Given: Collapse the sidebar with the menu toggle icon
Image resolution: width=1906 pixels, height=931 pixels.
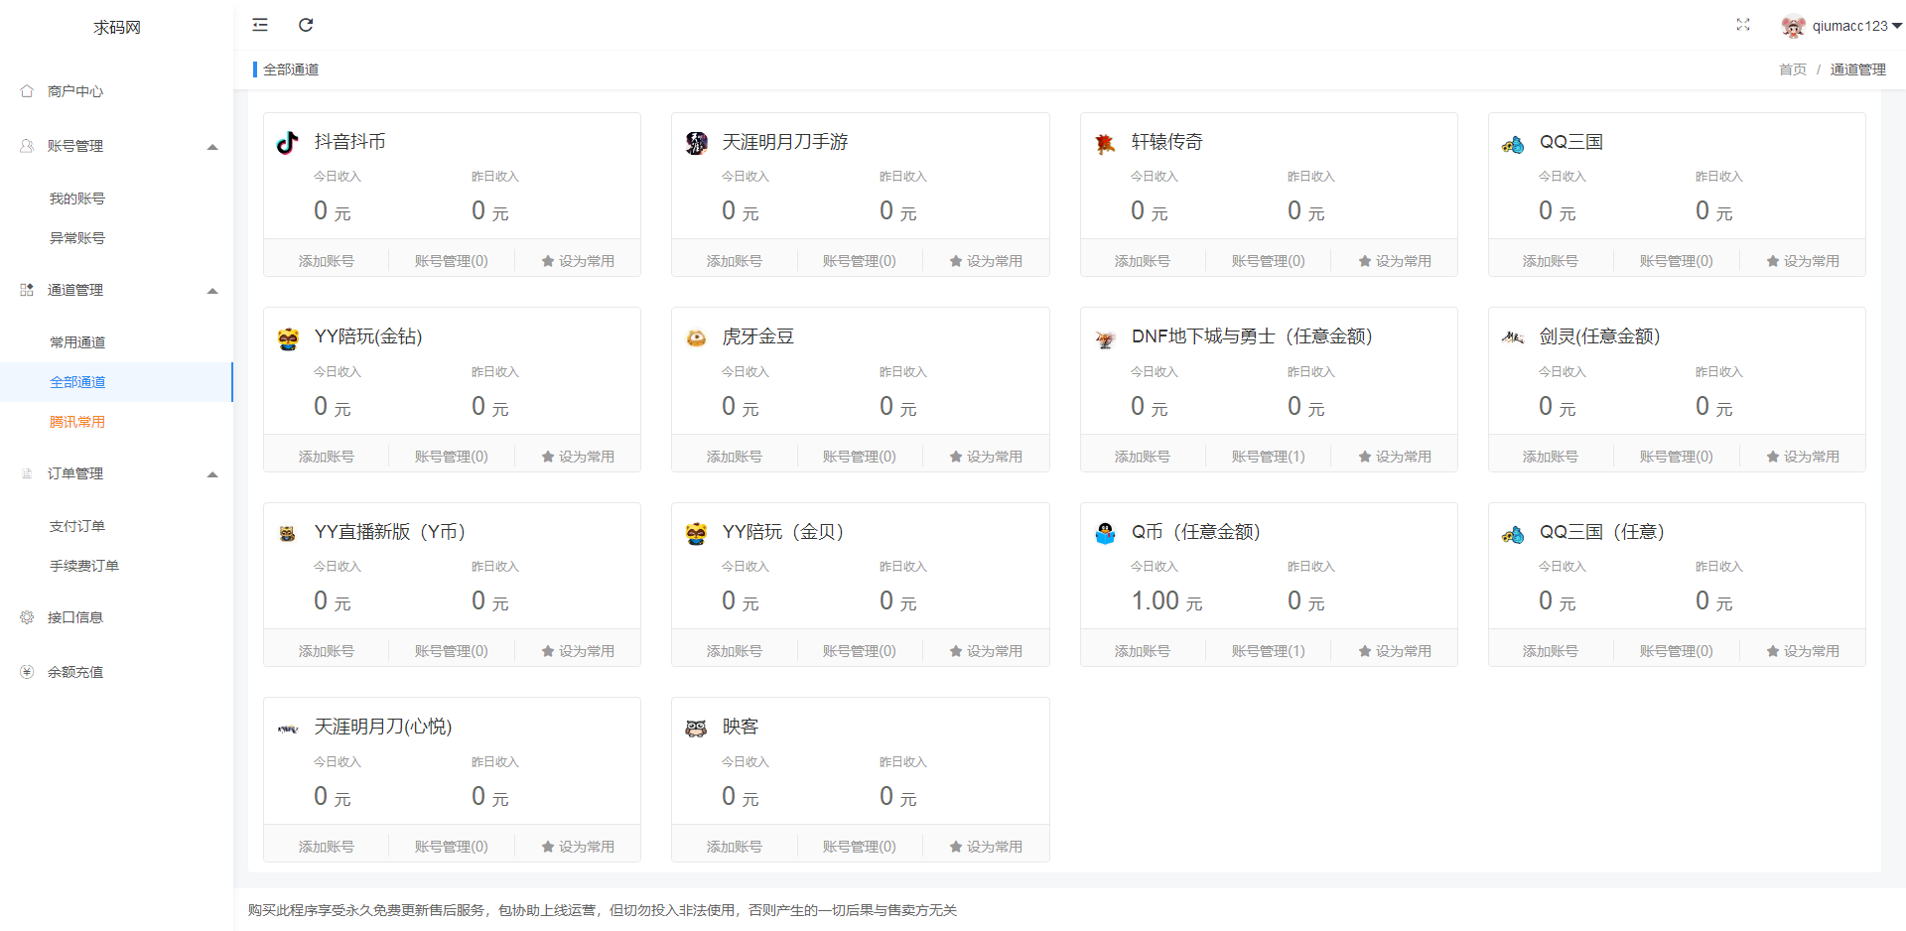Looking at the screenshot, I should coord(260,25).
